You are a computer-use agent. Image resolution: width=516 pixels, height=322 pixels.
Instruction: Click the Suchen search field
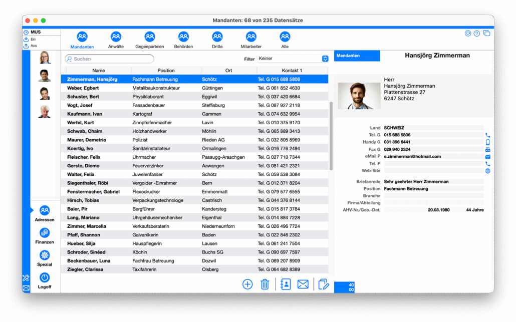[x=110, y=59]
